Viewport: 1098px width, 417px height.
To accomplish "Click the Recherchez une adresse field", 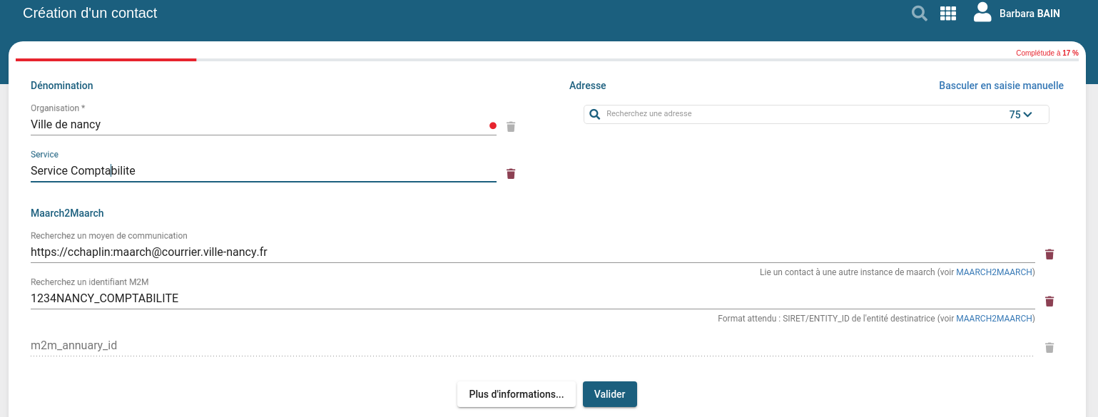I will pos(799,114).
